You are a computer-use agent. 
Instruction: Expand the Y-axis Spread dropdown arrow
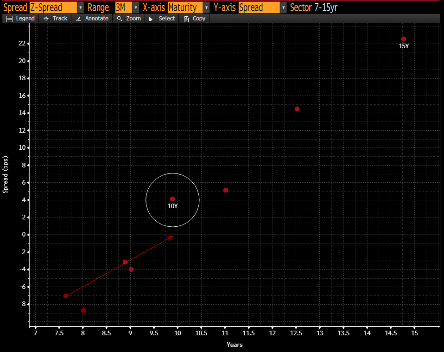click(284, 7)
